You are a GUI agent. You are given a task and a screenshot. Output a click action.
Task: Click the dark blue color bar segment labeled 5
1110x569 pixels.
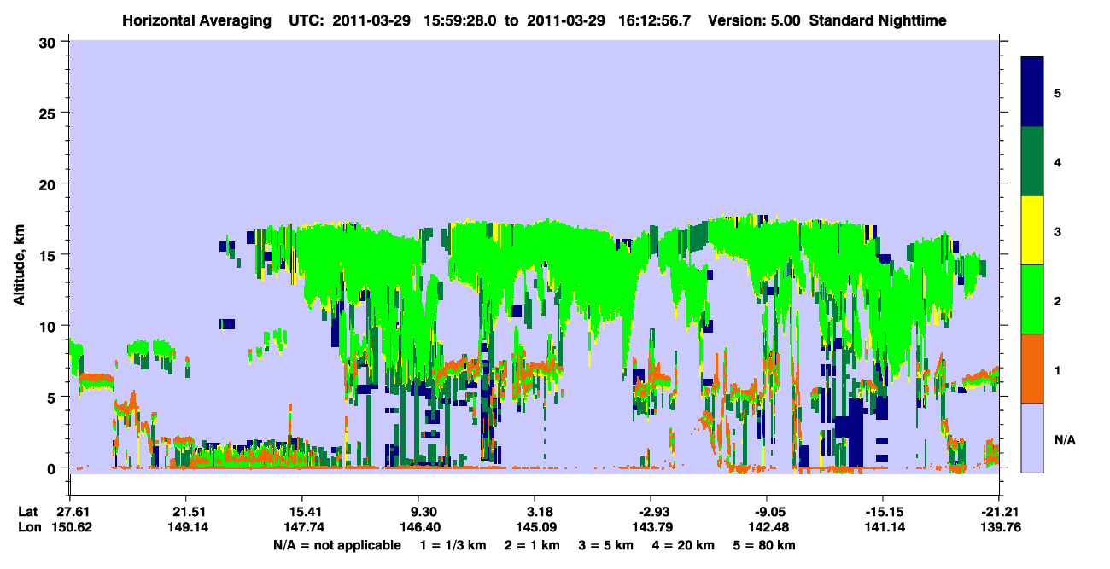1032,92
